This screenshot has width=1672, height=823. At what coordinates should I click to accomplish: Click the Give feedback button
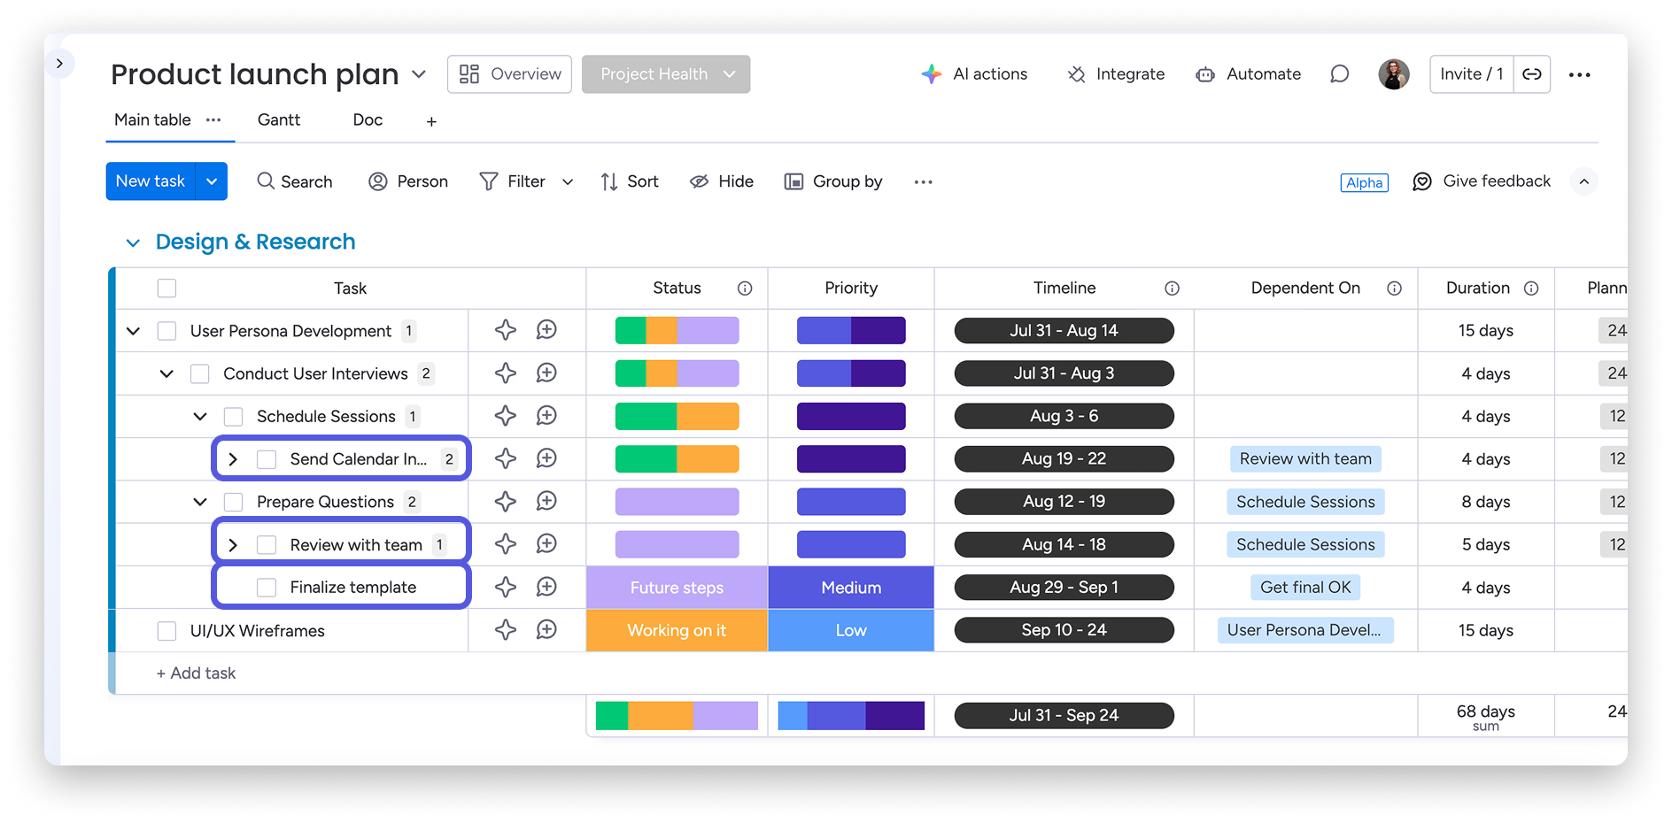1482,181
